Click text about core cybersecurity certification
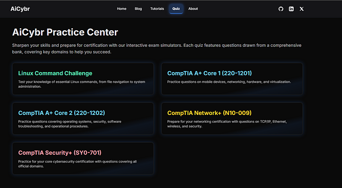 (77, 164)
